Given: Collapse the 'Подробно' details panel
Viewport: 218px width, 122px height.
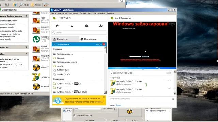Looking at the screenshot, I should coord(26,54).
